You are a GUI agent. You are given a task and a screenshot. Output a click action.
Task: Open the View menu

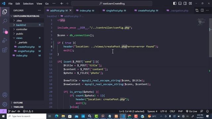click(x=39, y=4)
